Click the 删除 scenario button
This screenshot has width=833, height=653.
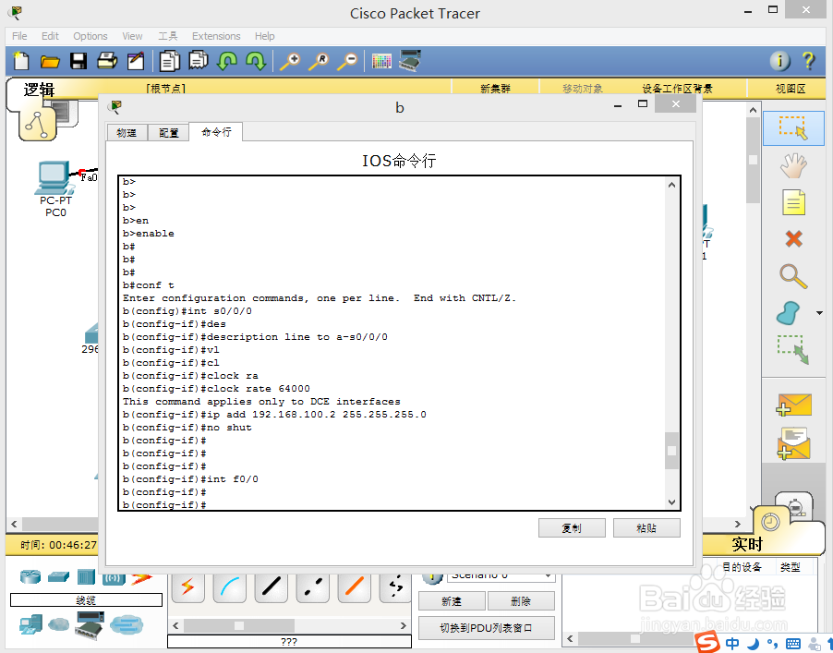(521, 601)
